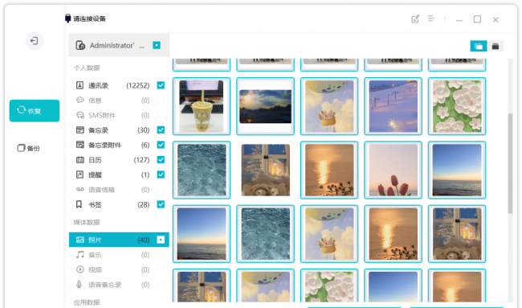
Task: Click the Administrator' backup name
Action: 112,45
